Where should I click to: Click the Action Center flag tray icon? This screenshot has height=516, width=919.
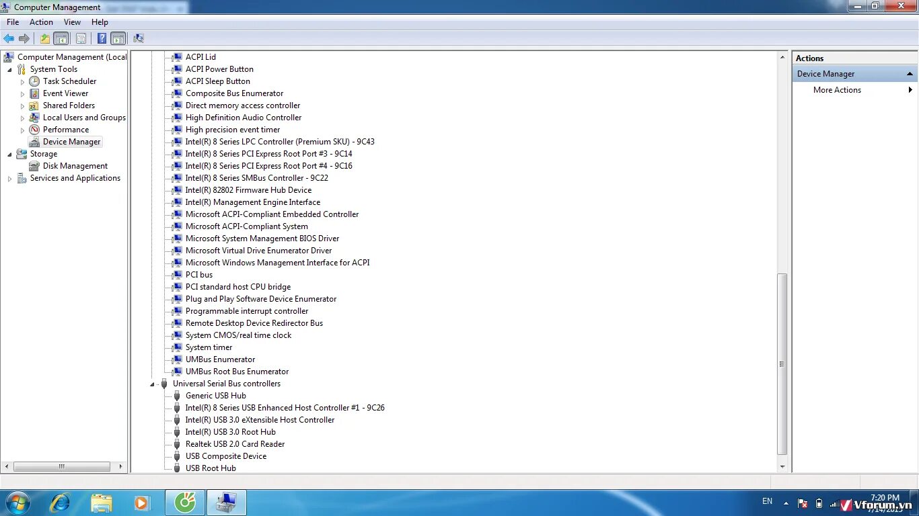tap(803, 503)
